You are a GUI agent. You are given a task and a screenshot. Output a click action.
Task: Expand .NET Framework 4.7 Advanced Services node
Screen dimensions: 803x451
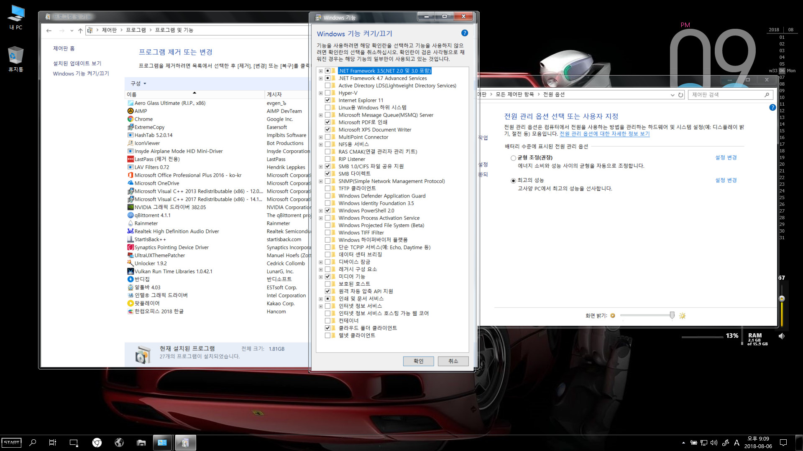[x=321, y=79]
